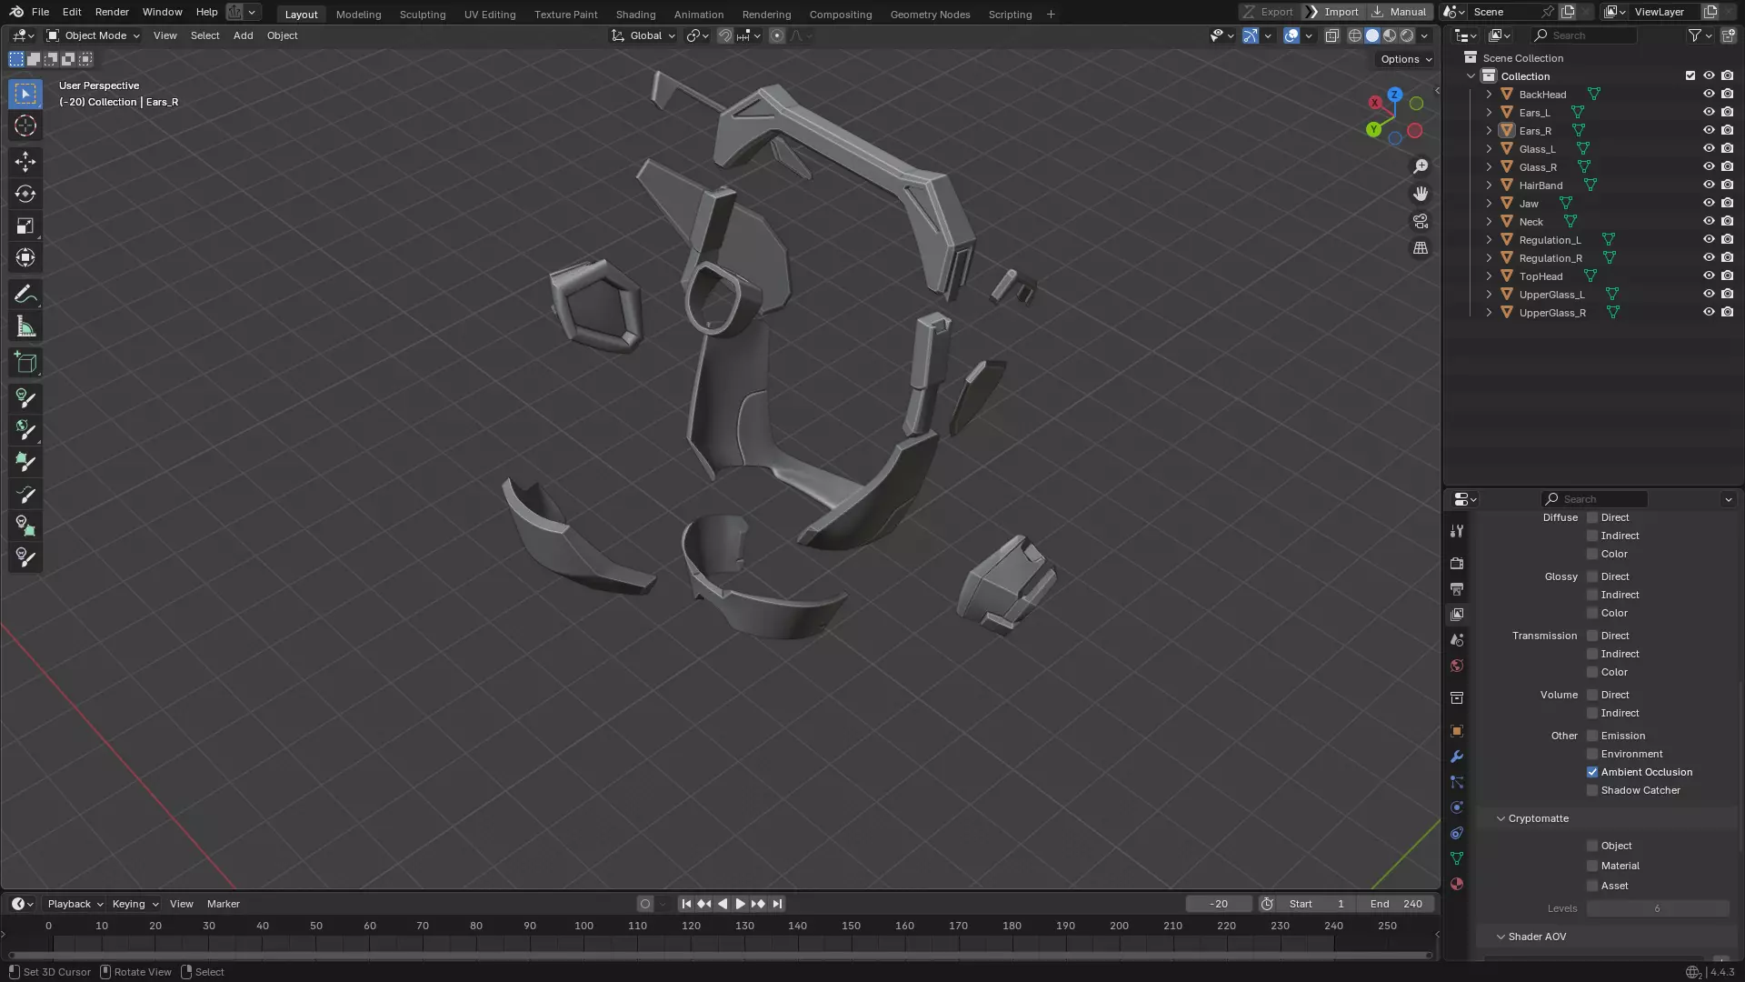Click the current frame field showing -20
Viewport: 1745px width, 982px height.
coord(1219,904)
